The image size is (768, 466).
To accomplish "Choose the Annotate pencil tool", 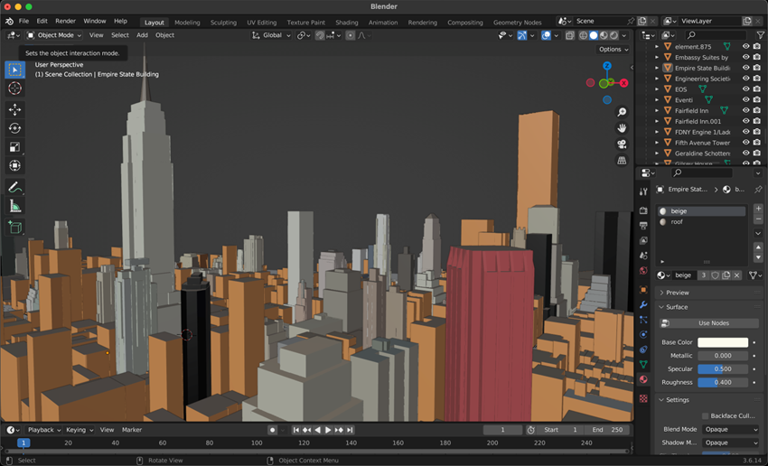I will 14,187.
